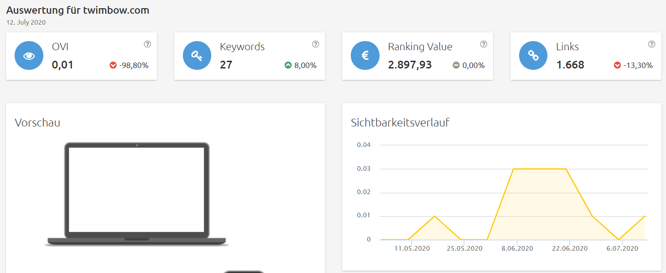Image resolution: width=666 pixels, height=273 pixels.
Task: Click the chart plateau point at 22.06.2020
Action: coord(566,169)
